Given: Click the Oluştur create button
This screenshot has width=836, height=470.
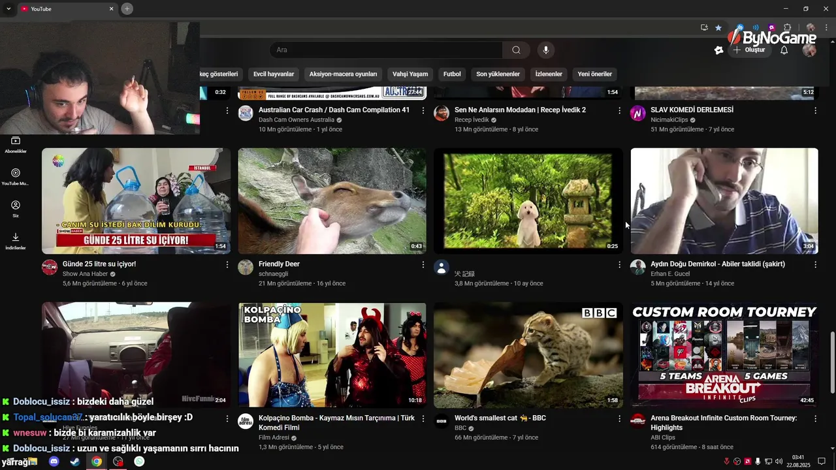Looking at the screenshot, I should point(750,50).
